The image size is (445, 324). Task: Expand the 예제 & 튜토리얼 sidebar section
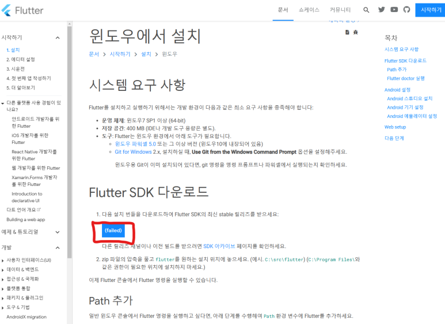pyautogui.click(x=58, y=232)
